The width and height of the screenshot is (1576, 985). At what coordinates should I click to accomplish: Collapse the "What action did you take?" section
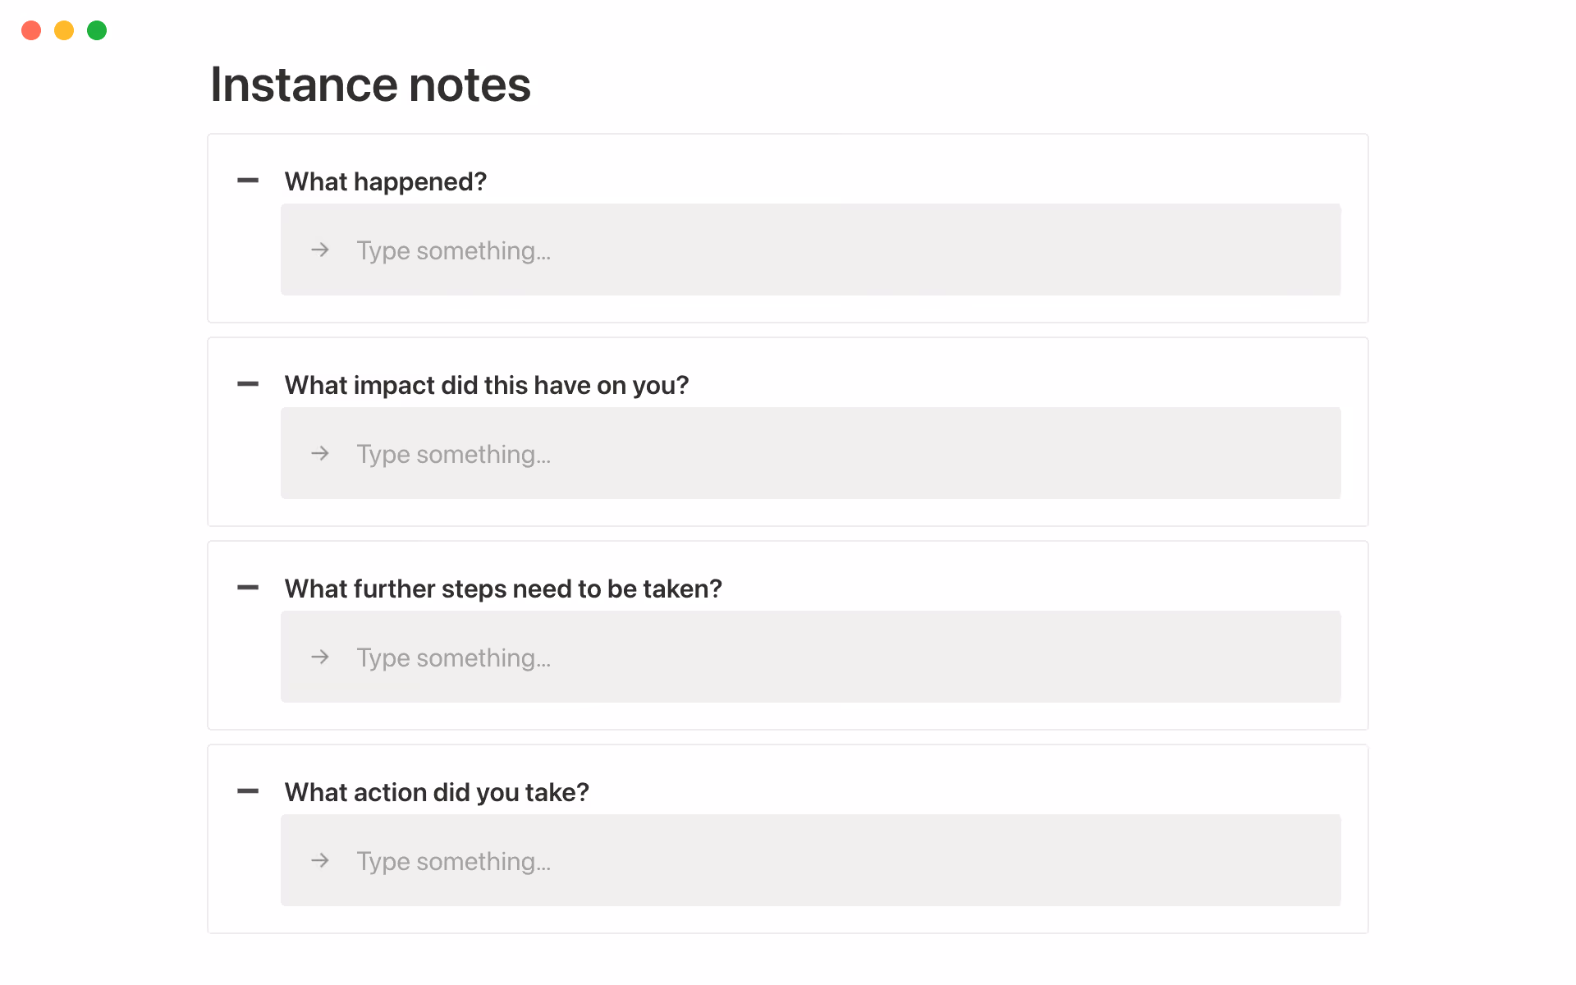click(x=248, y=791)
